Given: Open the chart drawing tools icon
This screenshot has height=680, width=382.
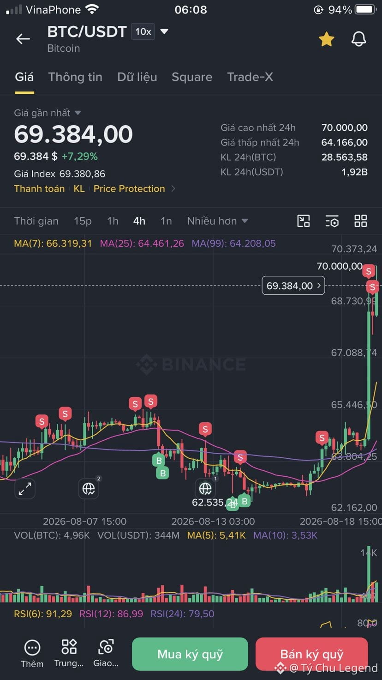Looking at the screenshot, I should click(304, 221).
